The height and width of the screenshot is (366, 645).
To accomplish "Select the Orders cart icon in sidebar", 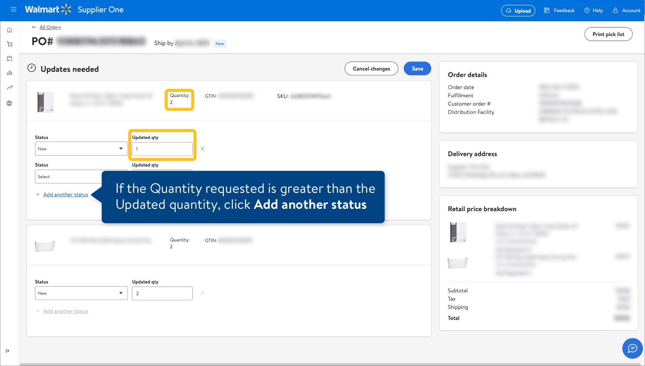I will coord(9,44).
